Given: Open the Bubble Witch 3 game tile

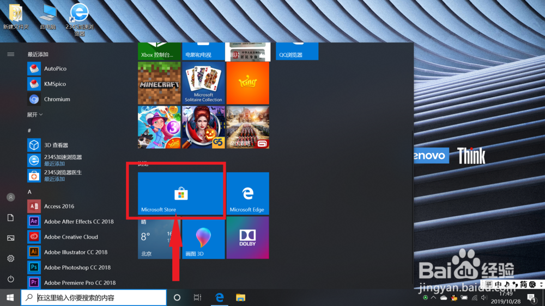Looking at the screenshot, I should point(159,127).
